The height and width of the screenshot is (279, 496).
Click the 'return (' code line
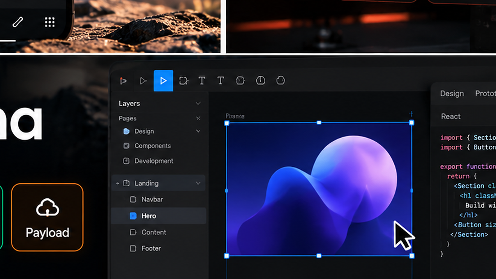462,176
